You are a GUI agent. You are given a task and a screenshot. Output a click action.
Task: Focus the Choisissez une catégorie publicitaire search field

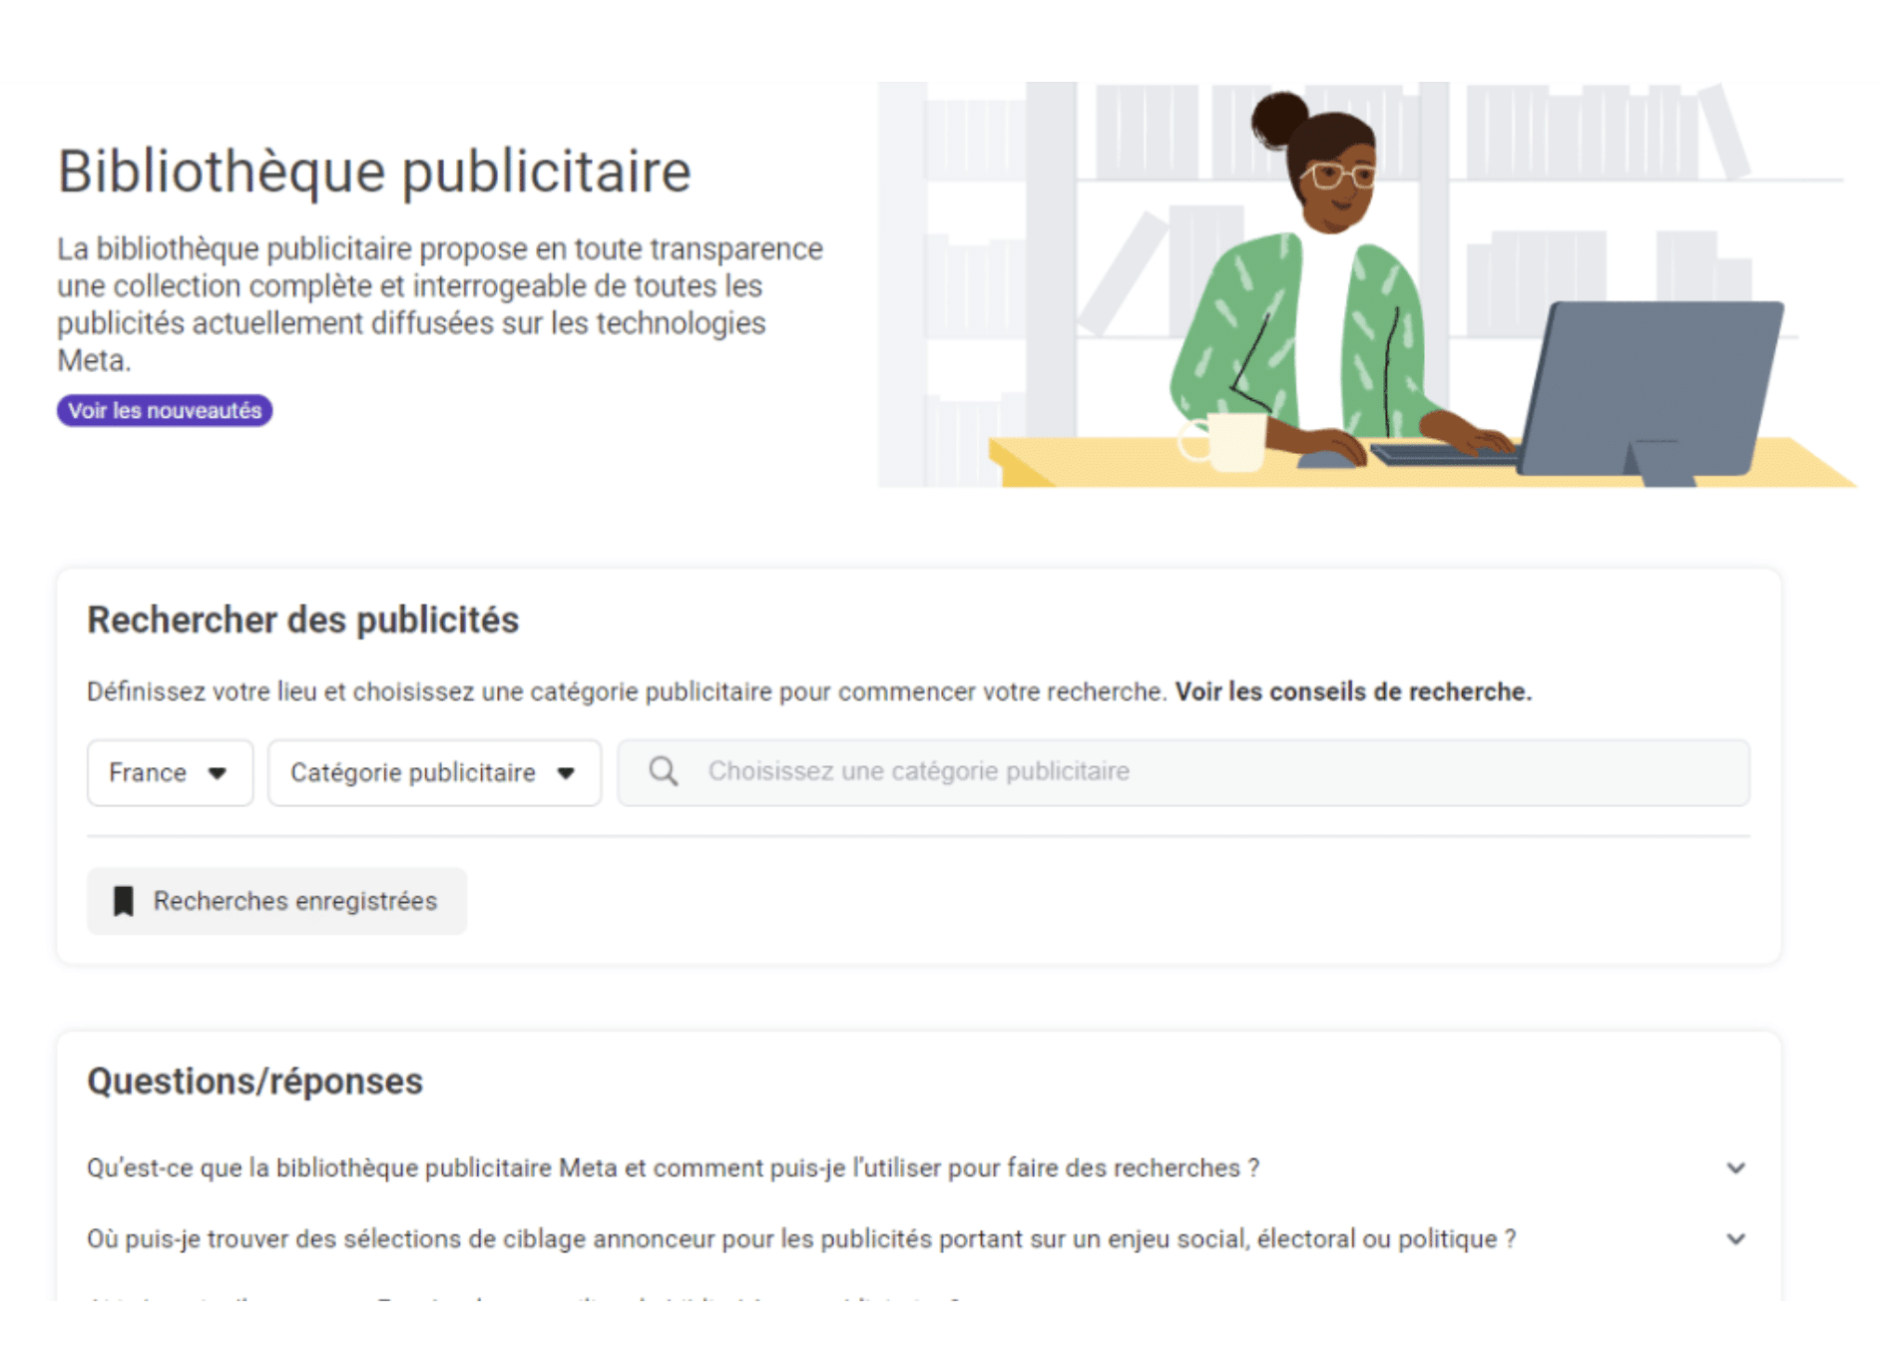[x=1183, y=772]
